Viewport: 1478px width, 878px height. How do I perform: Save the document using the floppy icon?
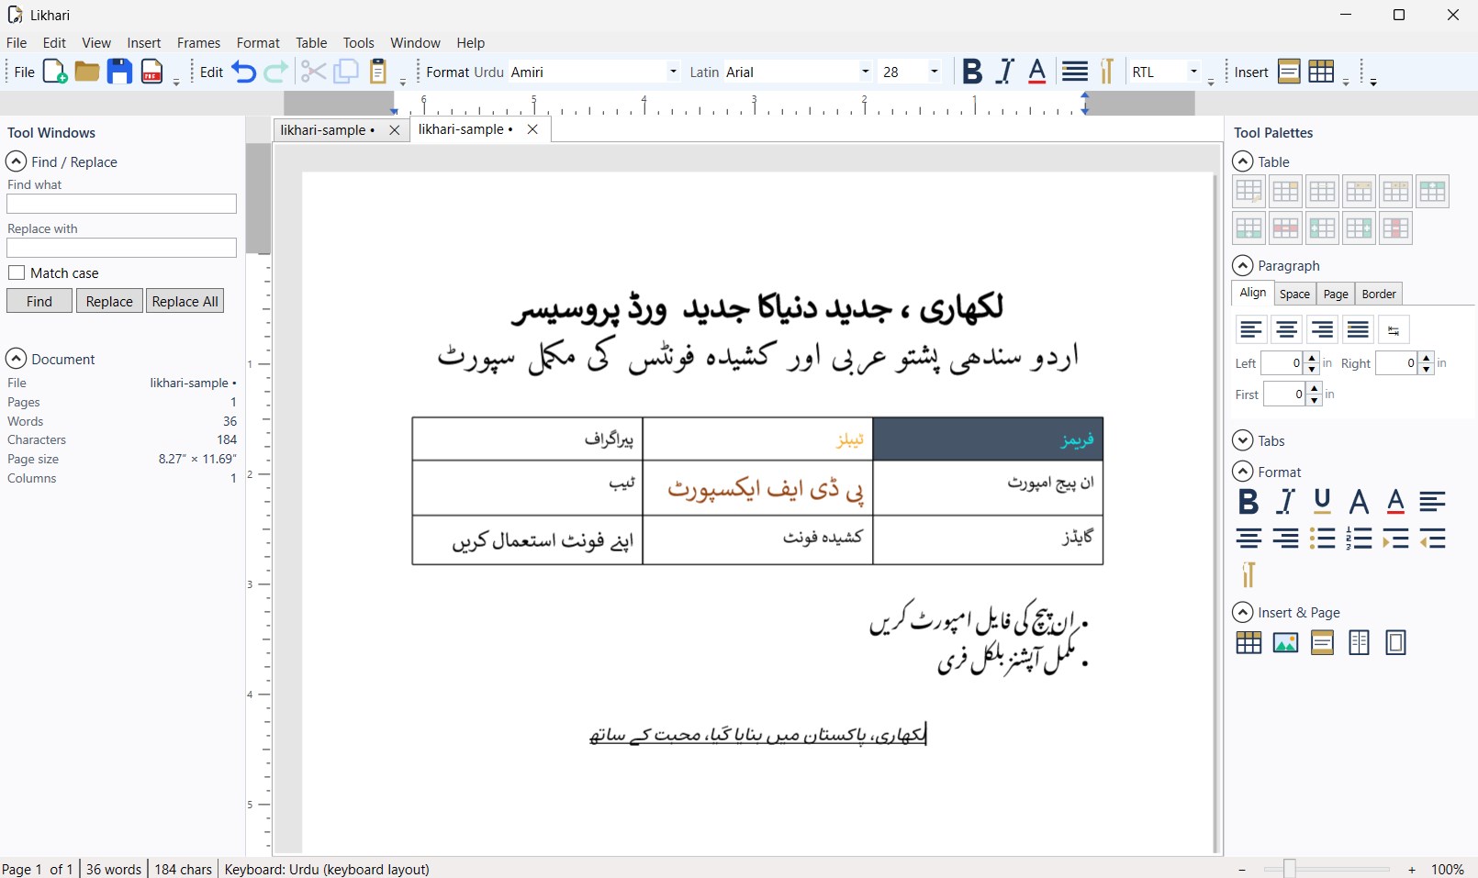click(x=119, y=72)
